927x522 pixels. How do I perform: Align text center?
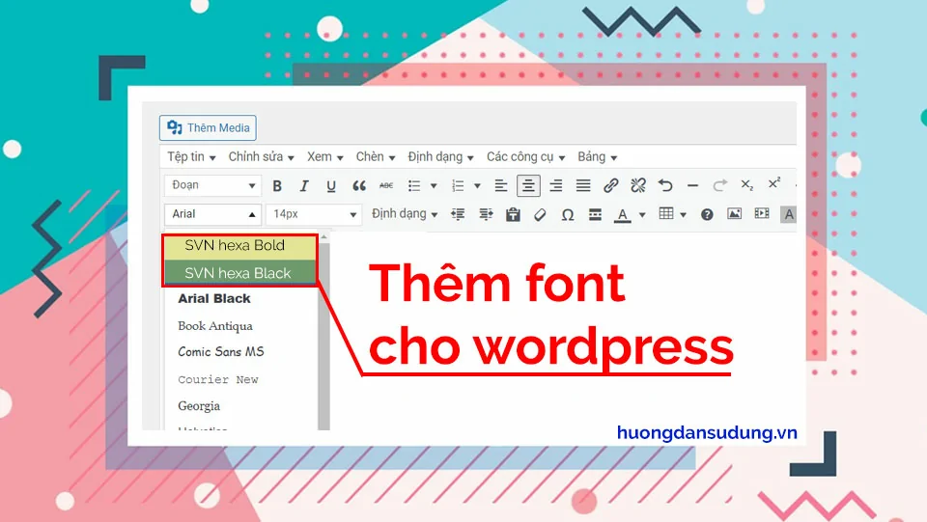(528, 186)
